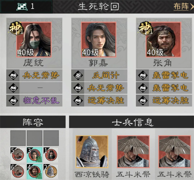Image resolution: width=194 pixels, height=180 pixels.
Task: Click formation slot 3 with 追 marker
Action: (35, 155)
